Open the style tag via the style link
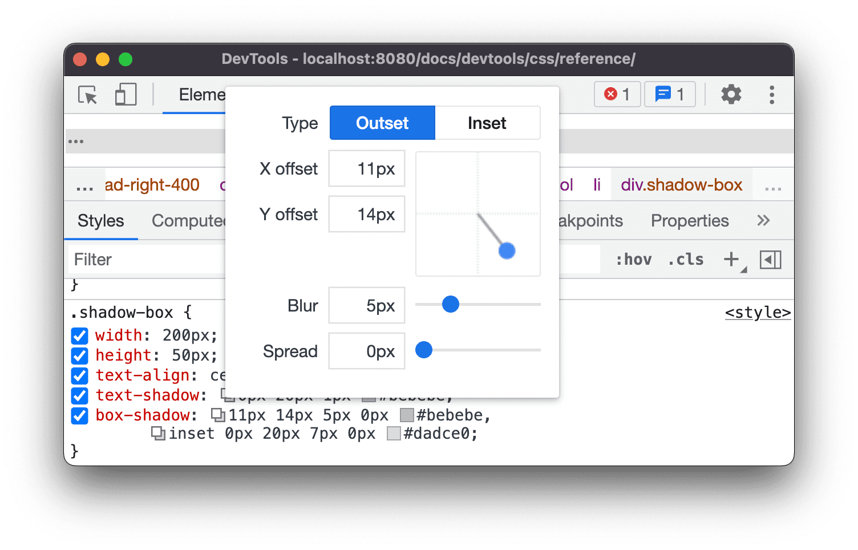 (758, 313)
